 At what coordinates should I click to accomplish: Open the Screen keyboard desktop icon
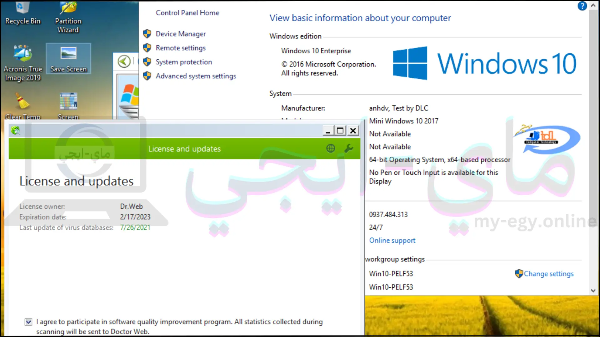(x=68, y=106)
